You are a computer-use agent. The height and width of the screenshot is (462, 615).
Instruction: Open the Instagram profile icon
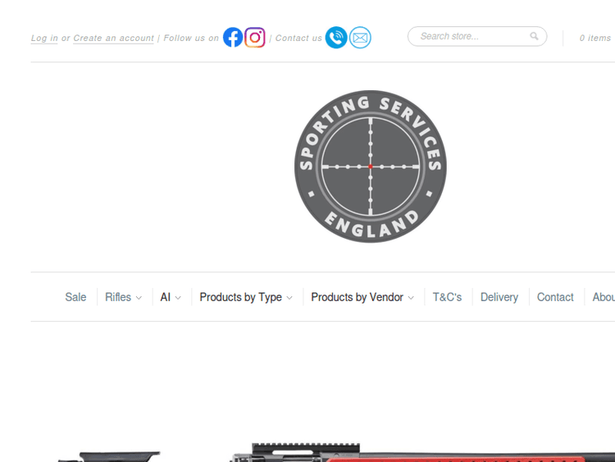click(255, 37)
